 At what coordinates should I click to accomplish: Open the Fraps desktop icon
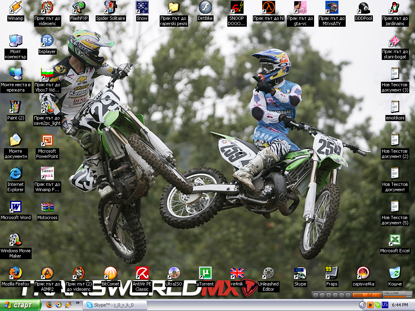pyautogui.click(x=332, y=274)
